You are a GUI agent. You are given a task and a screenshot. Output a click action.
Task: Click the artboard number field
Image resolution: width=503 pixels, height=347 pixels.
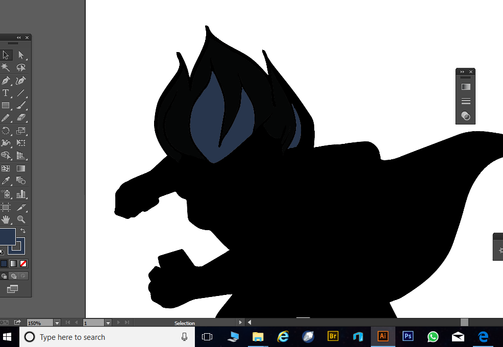pyautogui.click(x=93, y=323)
